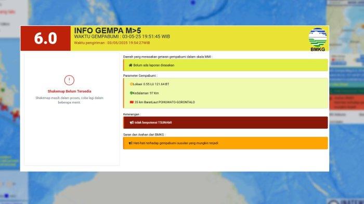The height and width of the screenshot is (204, 364).
Task: Click the megaphone icon in orange advice bar
Action: coord(131,143)
